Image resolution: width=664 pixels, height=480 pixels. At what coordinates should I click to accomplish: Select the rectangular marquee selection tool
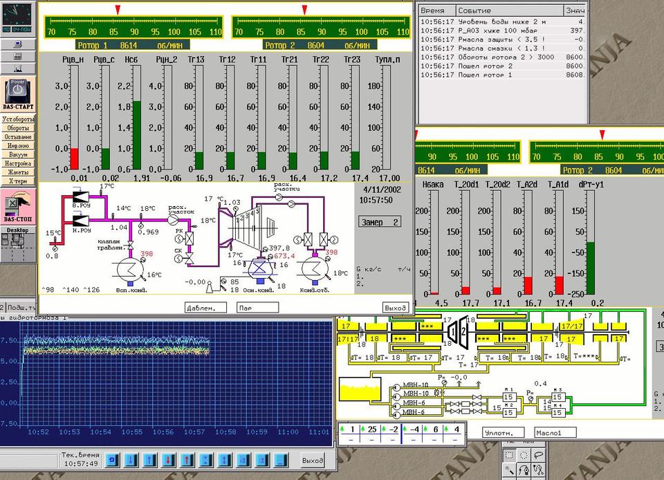(510, 455)
